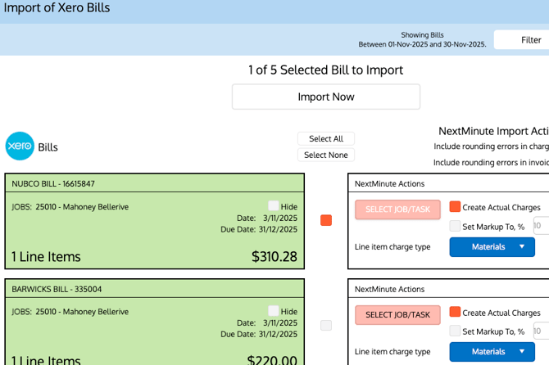Toggle Create Actual Charges for Nubco bill

tap(455, 207)
